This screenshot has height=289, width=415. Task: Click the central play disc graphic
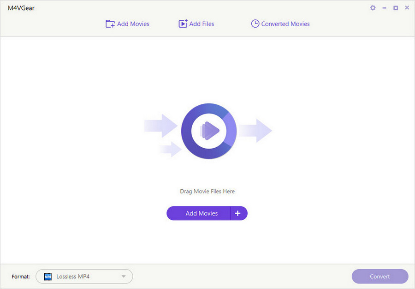pyautogui.click(x=209, y=131)
